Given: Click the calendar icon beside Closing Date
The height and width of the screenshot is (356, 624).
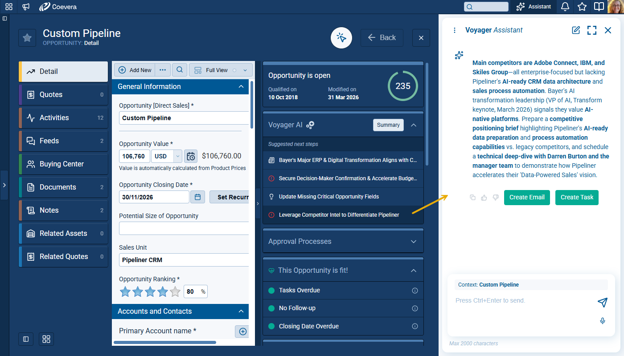Looking at the screenshot, I should click(198, 197).
